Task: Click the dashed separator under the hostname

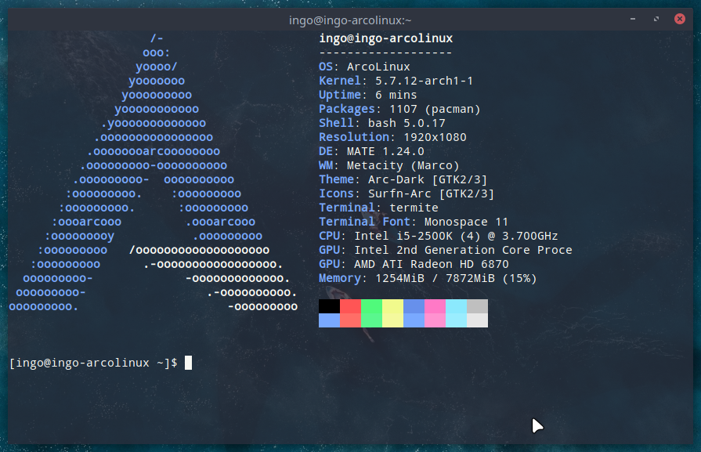Action: (x=385, y=52)
